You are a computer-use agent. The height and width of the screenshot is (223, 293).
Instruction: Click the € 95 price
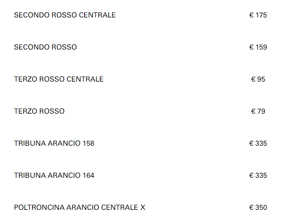(x=258, y=79)
